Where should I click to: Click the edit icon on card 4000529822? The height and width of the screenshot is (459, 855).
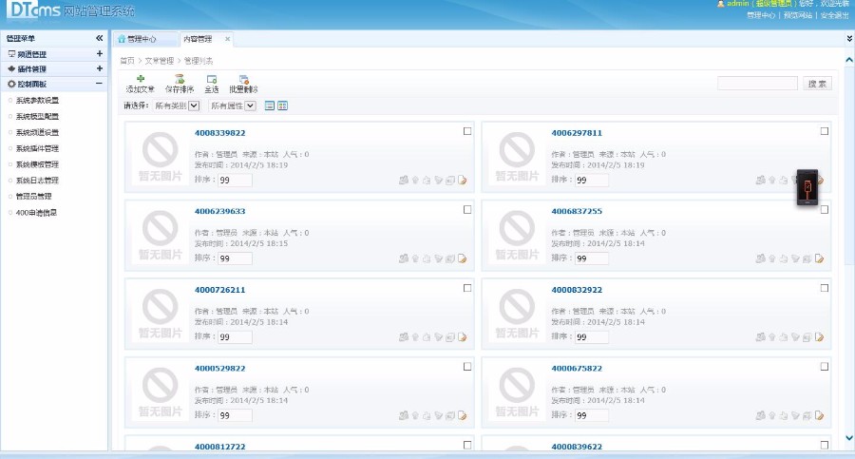pyautogui.click(x=463, y=416)
